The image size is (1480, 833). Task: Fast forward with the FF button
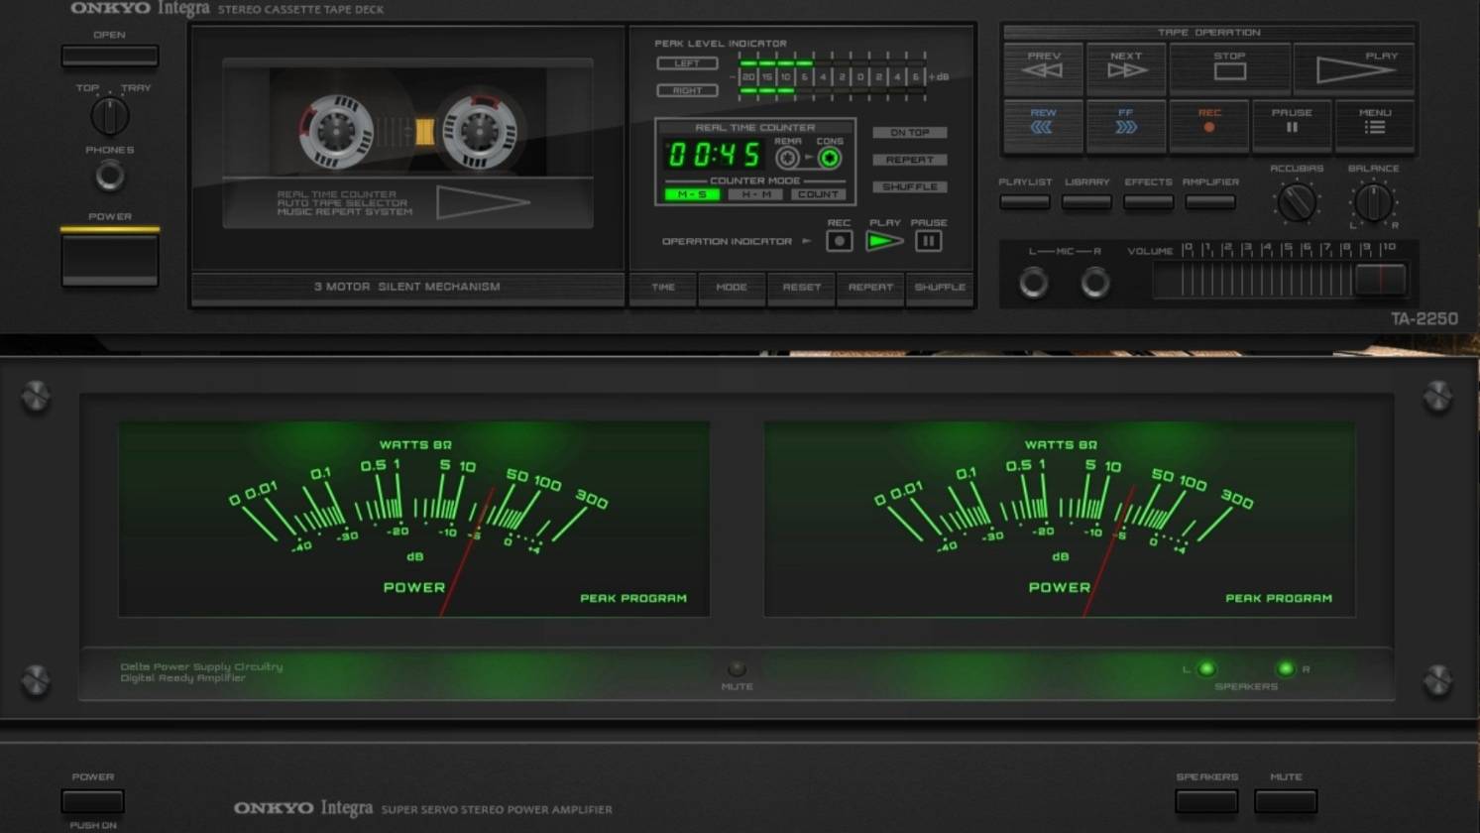(x=1126, y=125)
